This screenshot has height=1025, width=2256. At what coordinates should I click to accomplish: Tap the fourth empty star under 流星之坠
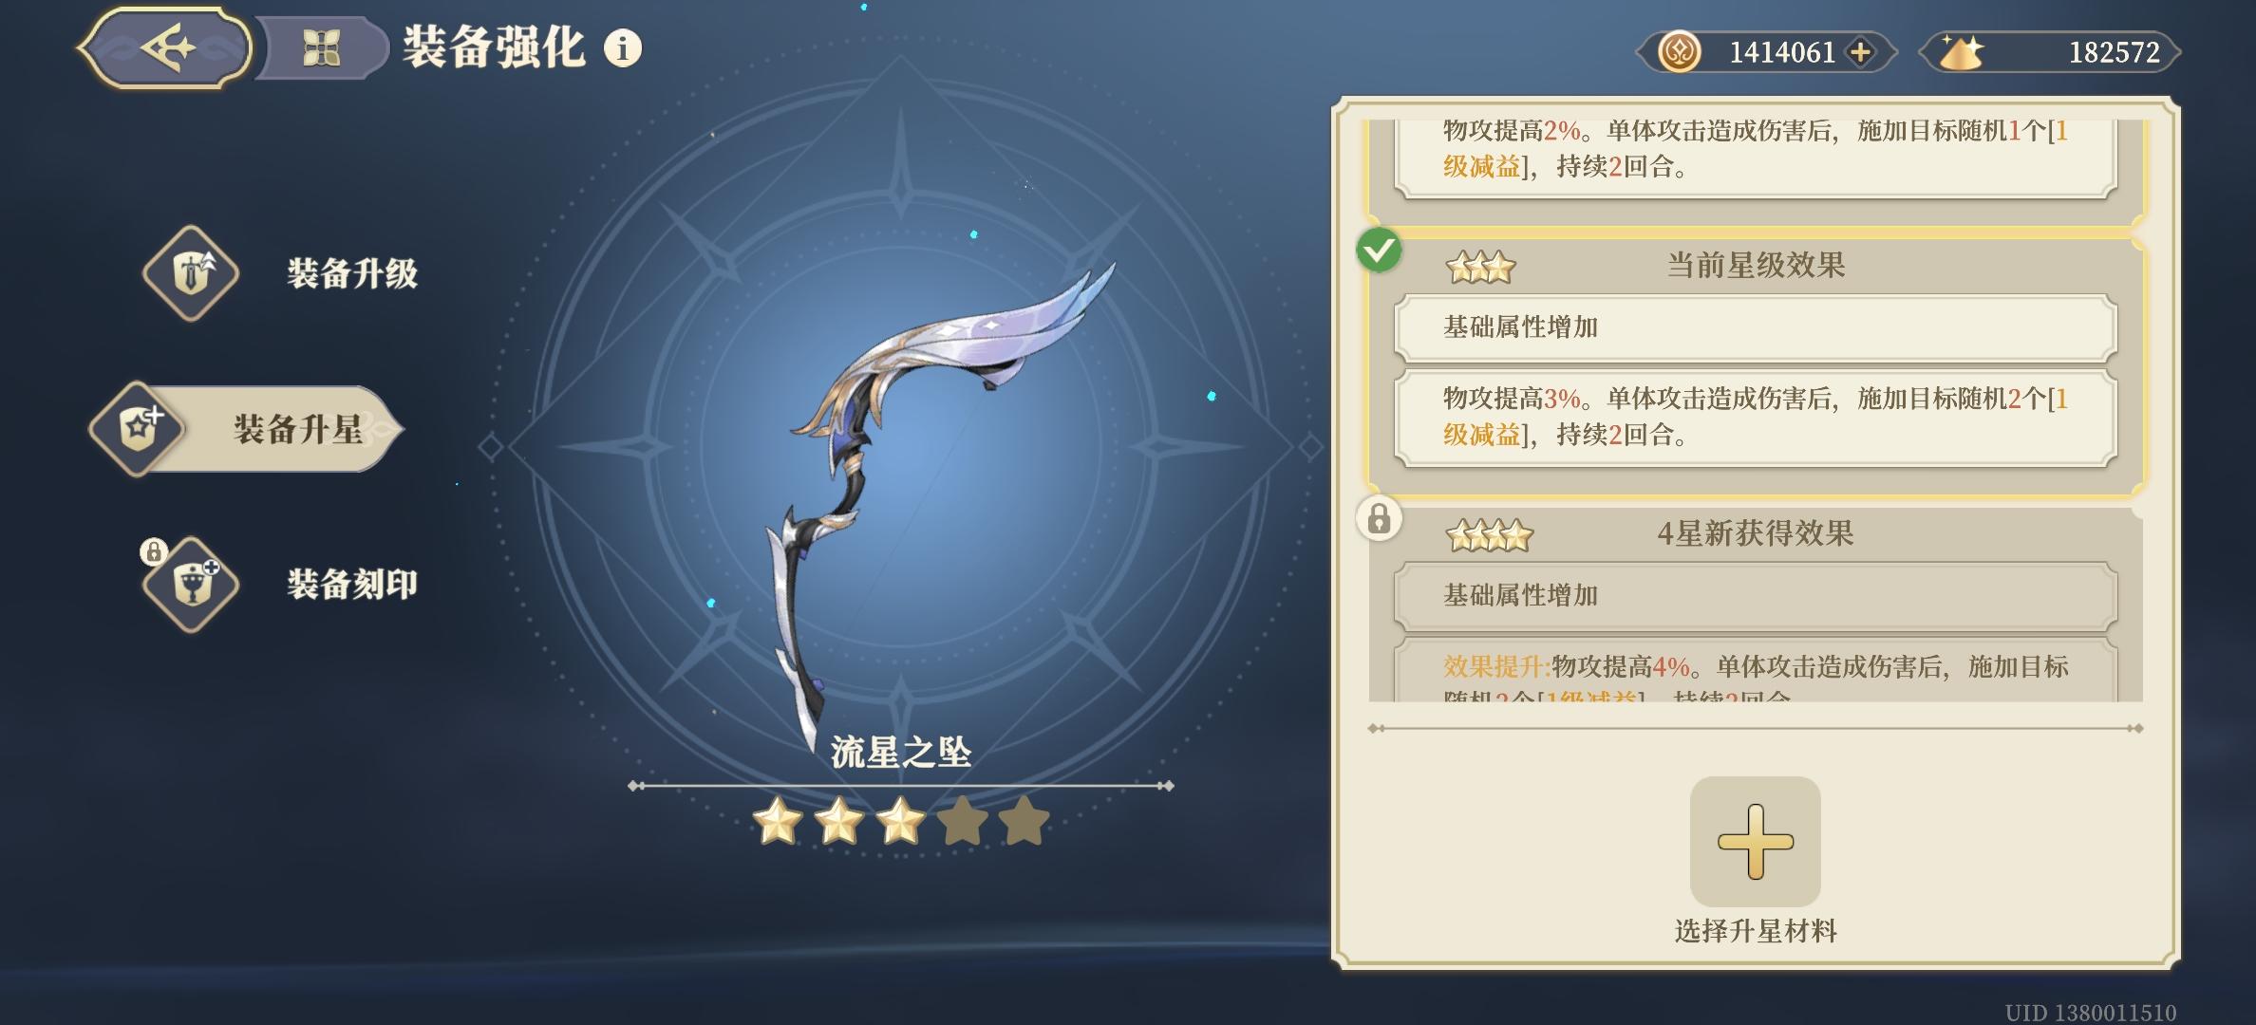(x=962, y=821)
